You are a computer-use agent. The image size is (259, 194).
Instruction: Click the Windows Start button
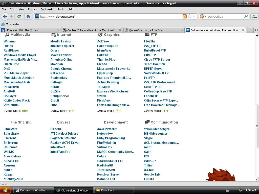[5, 190]
